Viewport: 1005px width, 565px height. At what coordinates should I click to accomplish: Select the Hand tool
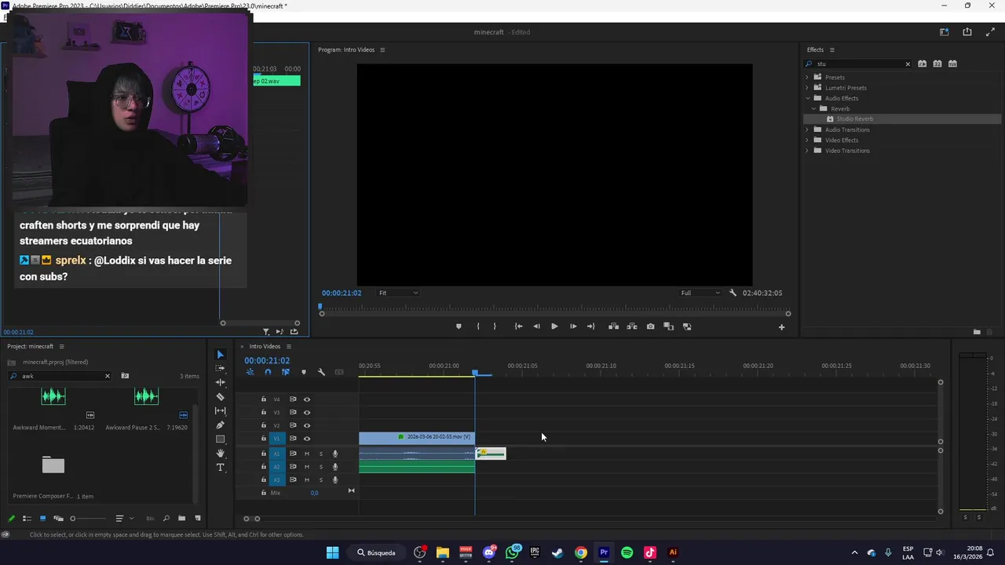[x=220, y=454]
